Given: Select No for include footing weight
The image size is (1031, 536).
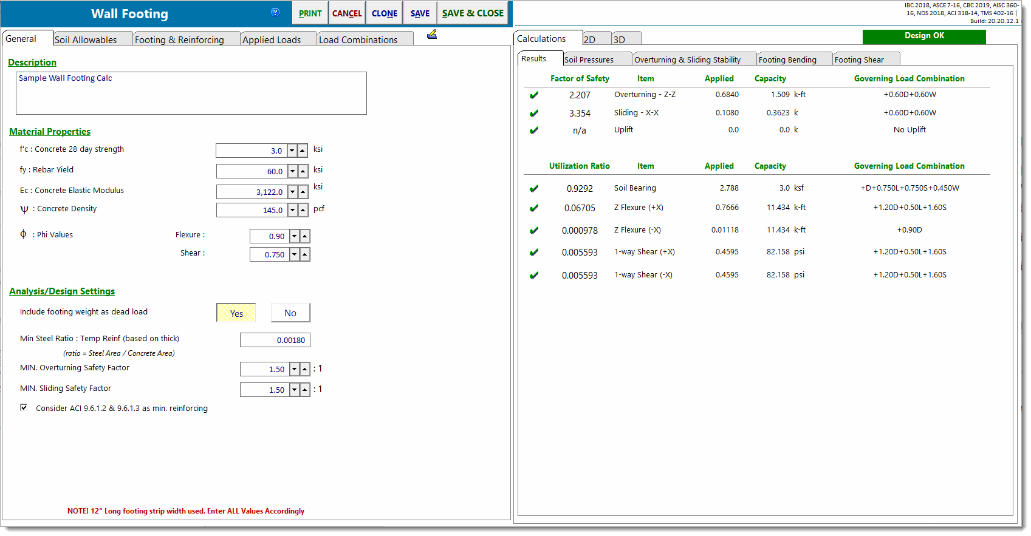Looking at the screenshot, I should click(x=290, y=313).
